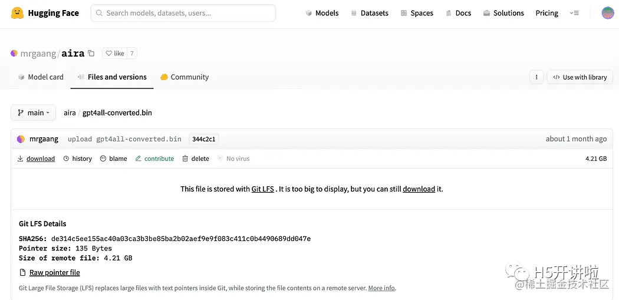Click the Hugging Face logo icon
Viewport: 619px width, 300px height.
click(18, 13)
